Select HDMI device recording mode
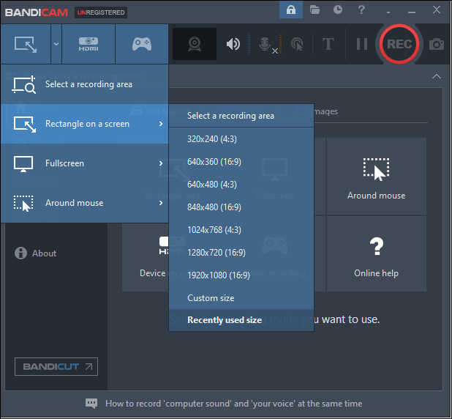452x419 pixels. click(88, 44)
